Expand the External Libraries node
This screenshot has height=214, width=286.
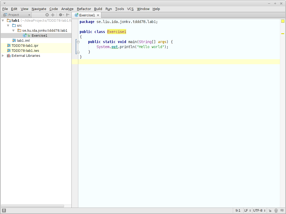(3, 56)
